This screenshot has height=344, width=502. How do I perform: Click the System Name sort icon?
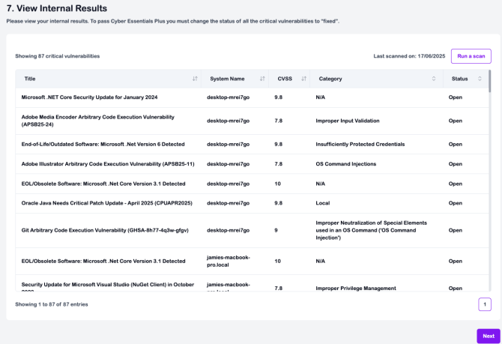[x=262, y=79]
